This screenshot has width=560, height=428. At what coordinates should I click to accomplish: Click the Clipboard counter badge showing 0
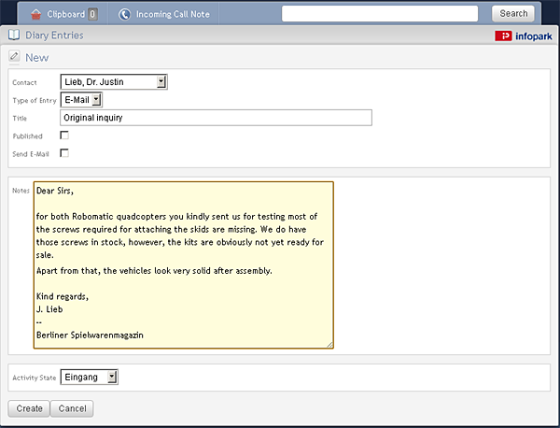coord(92,14)
